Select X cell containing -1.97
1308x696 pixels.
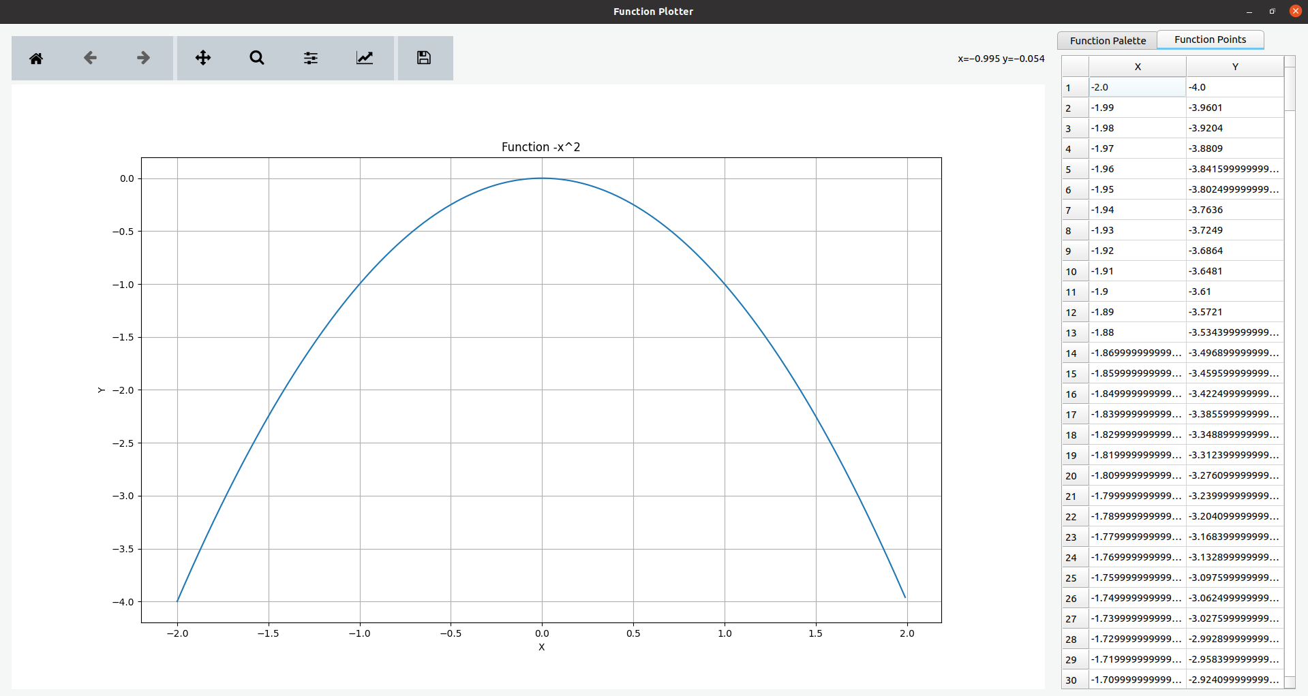pyautogui.click(x=1138, y=148)
